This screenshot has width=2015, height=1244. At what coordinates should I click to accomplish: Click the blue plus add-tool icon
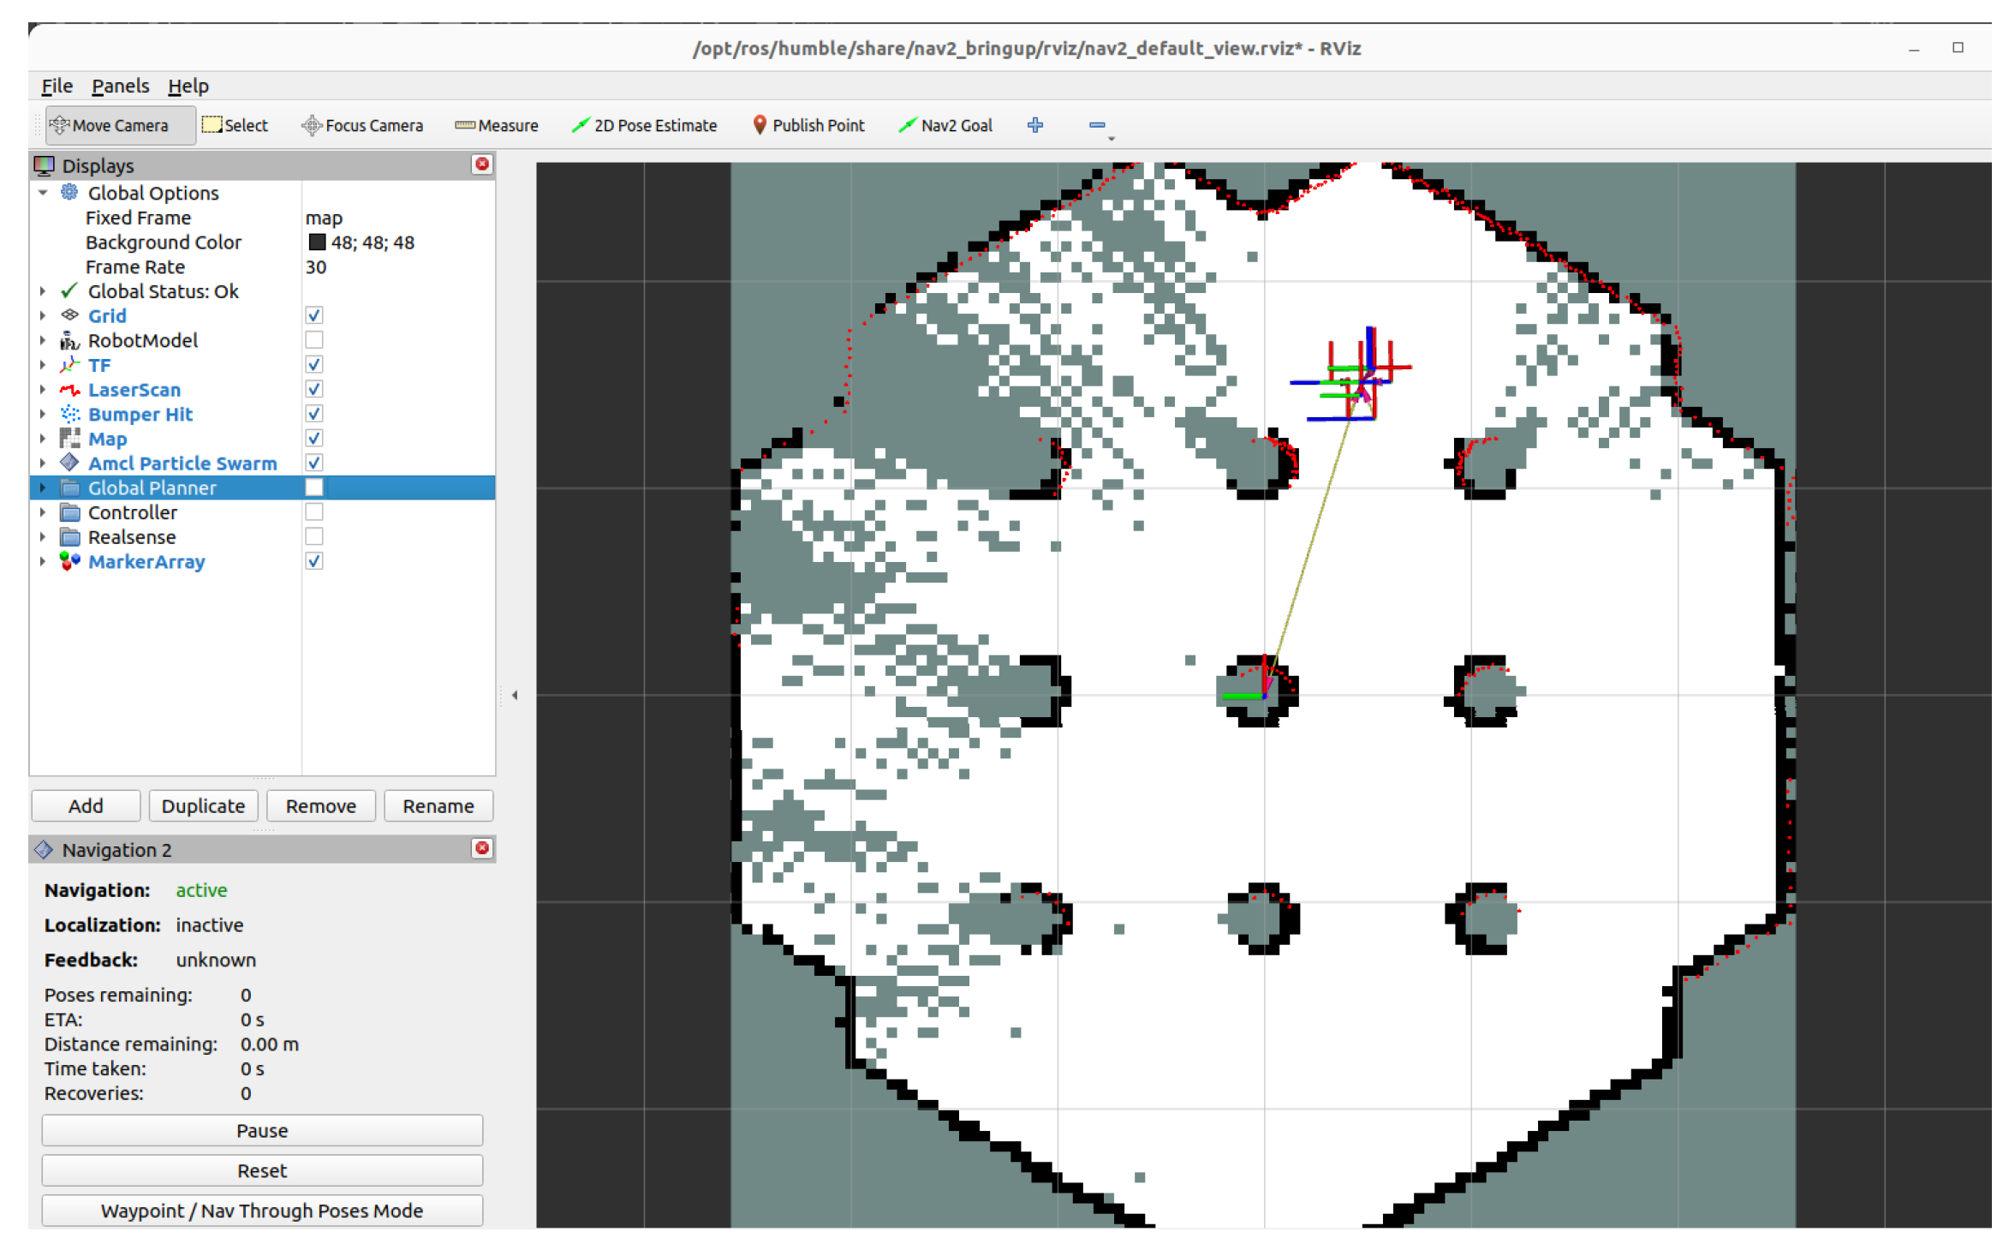tap(1035, 125)
